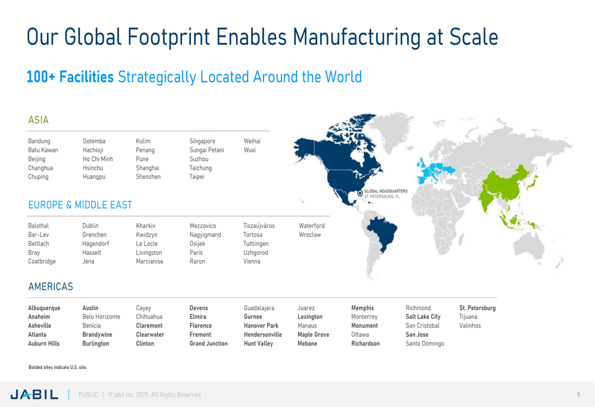
Task: Click 'Gotemba' in the Asia list
Action: tap(94, 141)
